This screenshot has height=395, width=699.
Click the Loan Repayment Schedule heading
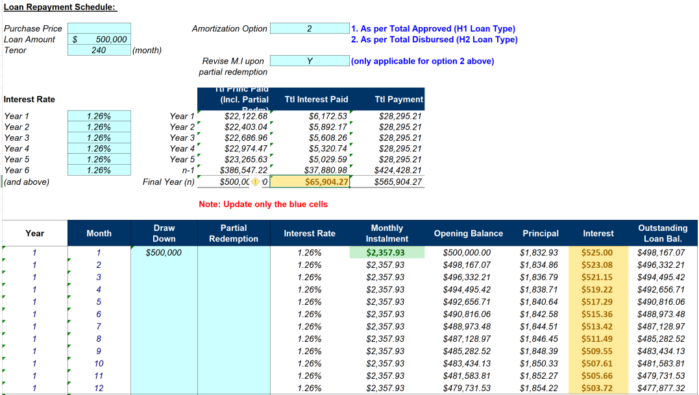[60, 7]
